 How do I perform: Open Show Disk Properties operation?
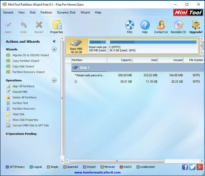tap(25, 120)
